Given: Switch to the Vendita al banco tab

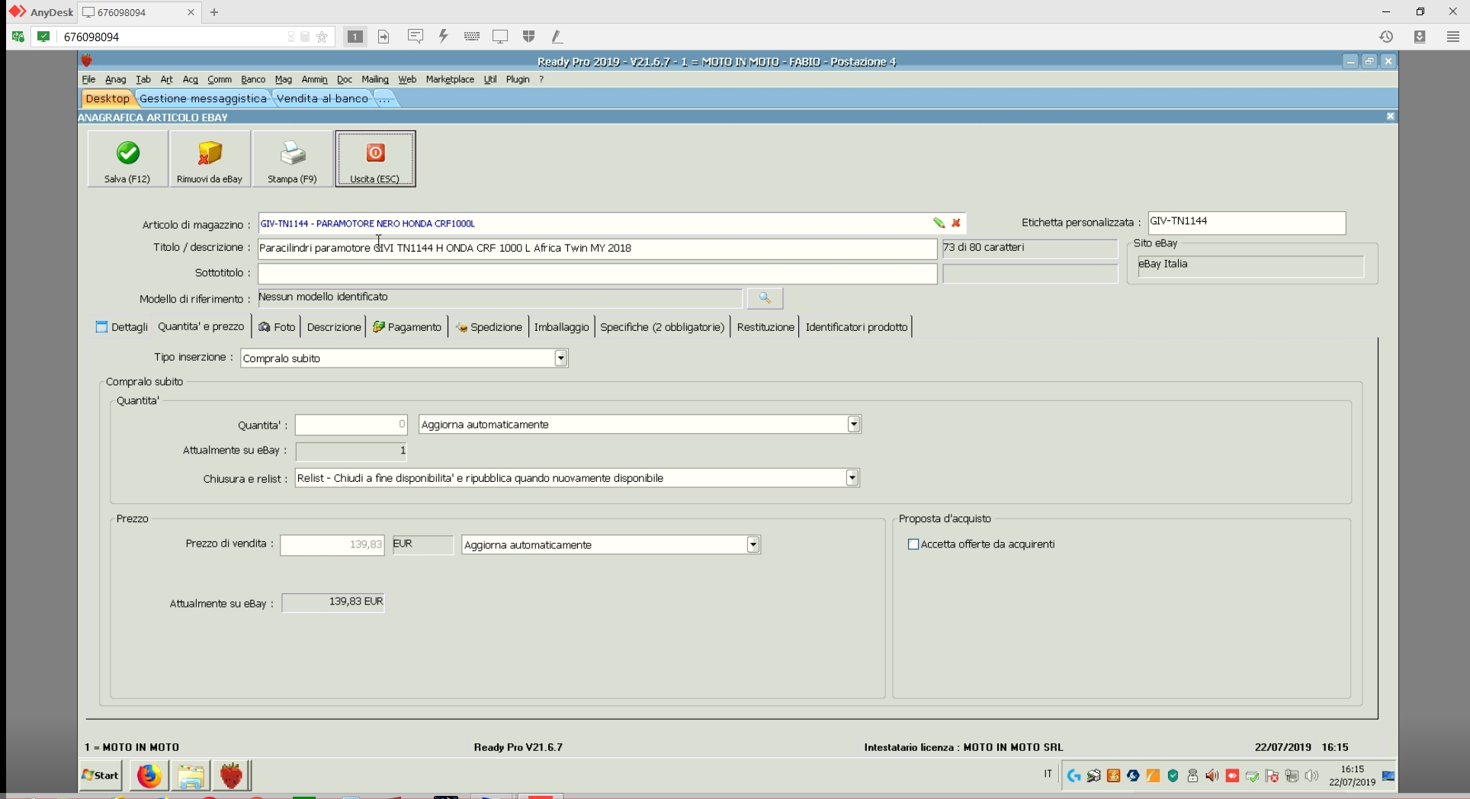Looking at the screenshot, I should [x=323, y=98].
